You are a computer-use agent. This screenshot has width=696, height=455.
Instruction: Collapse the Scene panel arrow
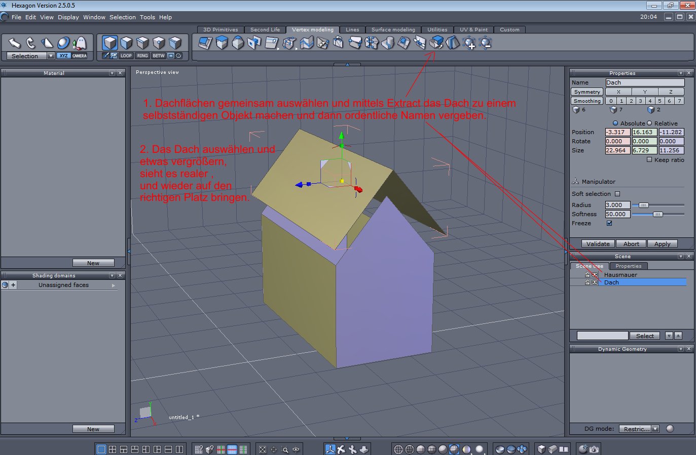point(681,256)
